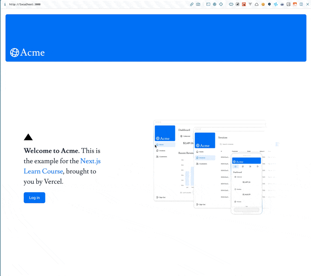Click the dark blue hexagon extension icon
The width and height of the screenshot is (311, 276).
point(269,4)
